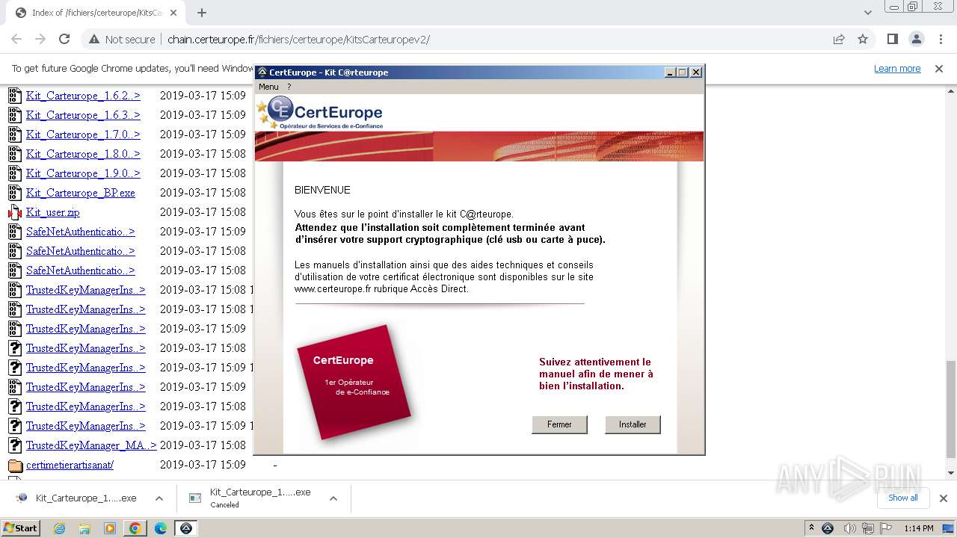Click unknown-file icon beside TrustedKeyManager_MA
The image size is (957, 538).
click(15, 445)
